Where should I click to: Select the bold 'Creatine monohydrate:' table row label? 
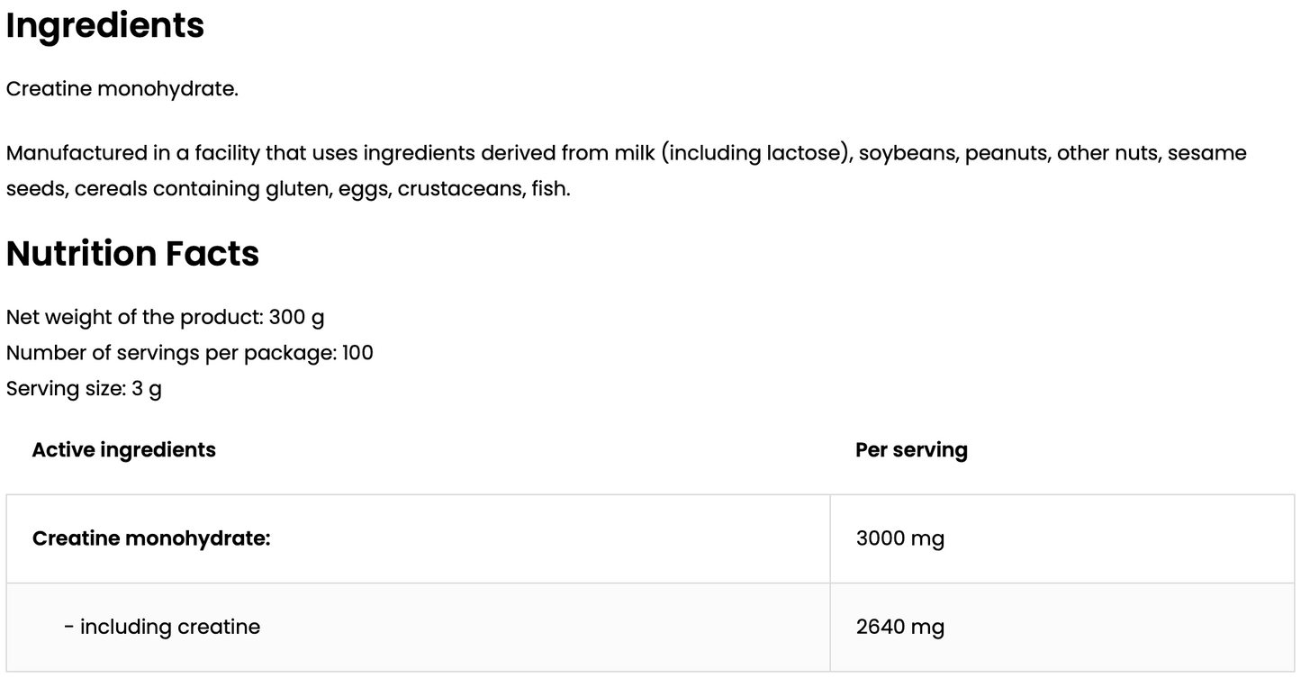151,538
